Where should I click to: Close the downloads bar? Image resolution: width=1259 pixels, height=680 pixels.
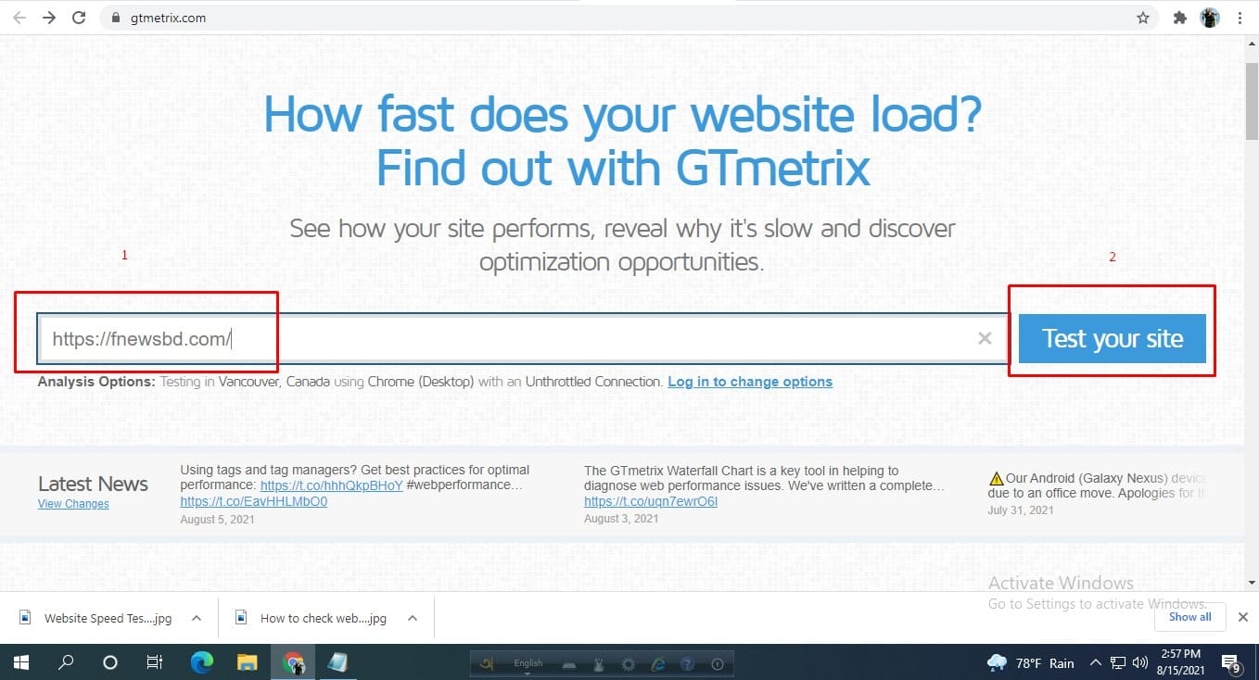coord(1243,617)
